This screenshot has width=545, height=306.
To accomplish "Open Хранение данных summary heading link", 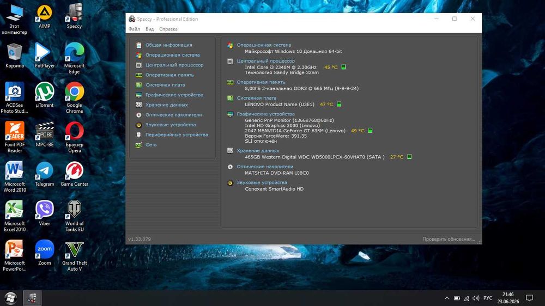I will [258, 151].
